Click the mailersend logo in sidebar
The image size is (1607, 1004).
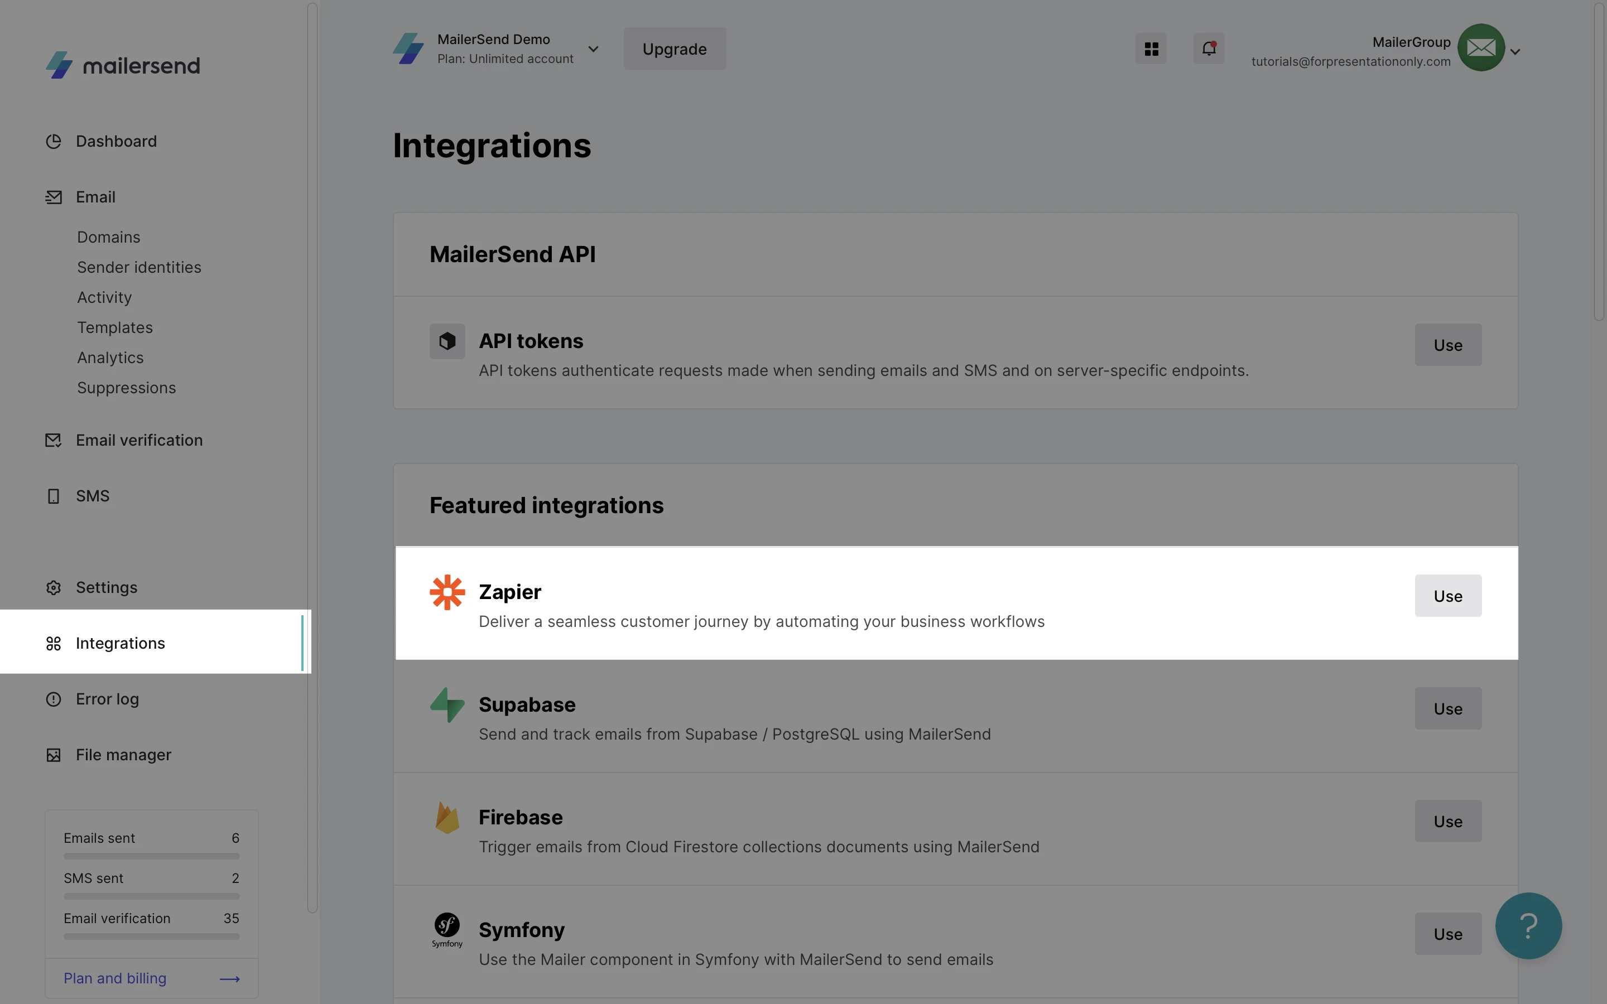click(x=123, y=65)
